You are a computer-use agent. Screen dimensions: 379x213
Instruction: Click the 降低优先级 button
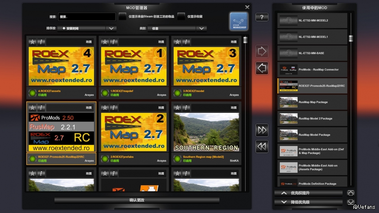click(x=309, y=202)
